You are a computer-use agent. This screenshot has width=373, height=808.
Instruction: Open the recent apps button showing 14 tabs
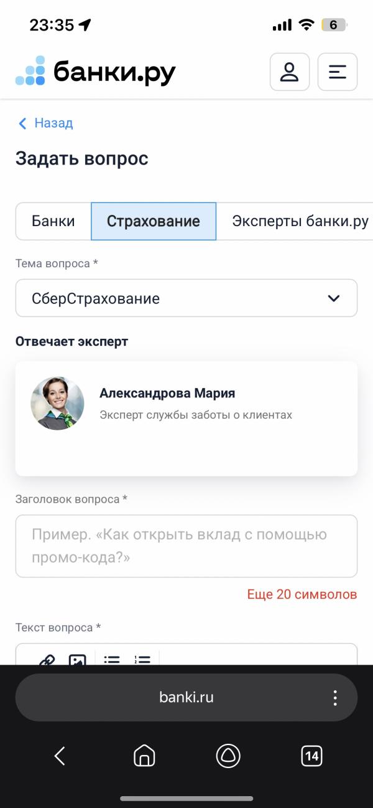point(311,756)
